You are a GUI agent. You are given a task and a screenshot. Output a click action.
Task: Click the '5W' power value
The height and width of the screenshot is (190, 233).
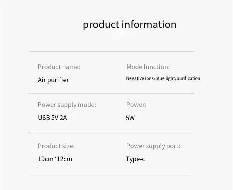click(x=130, y=118)
